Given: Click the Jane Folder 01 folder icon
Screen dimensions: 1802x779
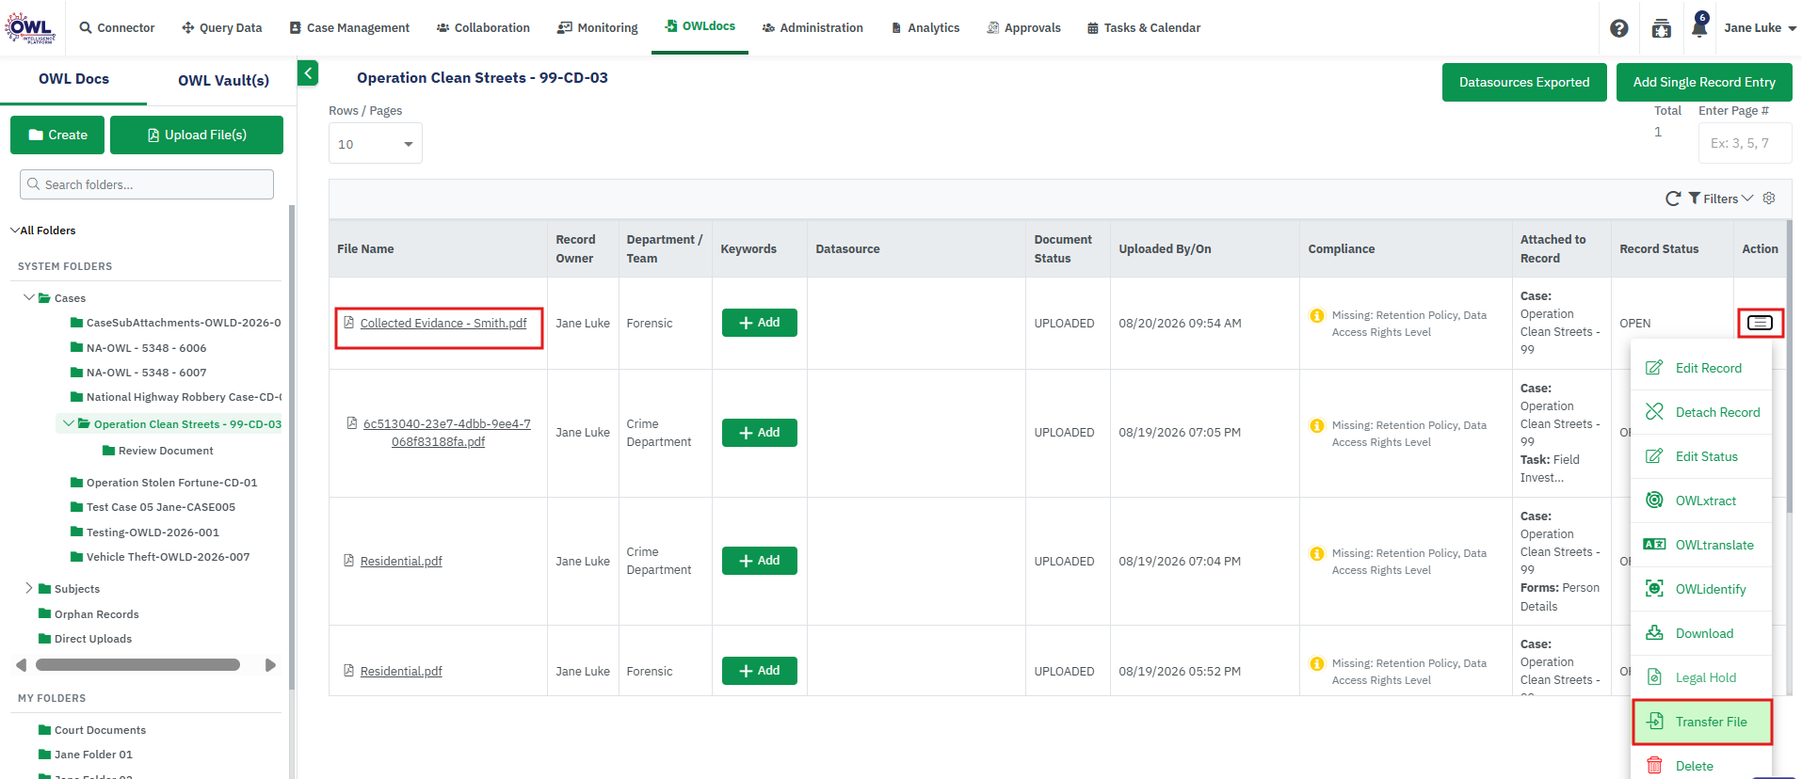Looking at the screenshot, I should [44, 755].
